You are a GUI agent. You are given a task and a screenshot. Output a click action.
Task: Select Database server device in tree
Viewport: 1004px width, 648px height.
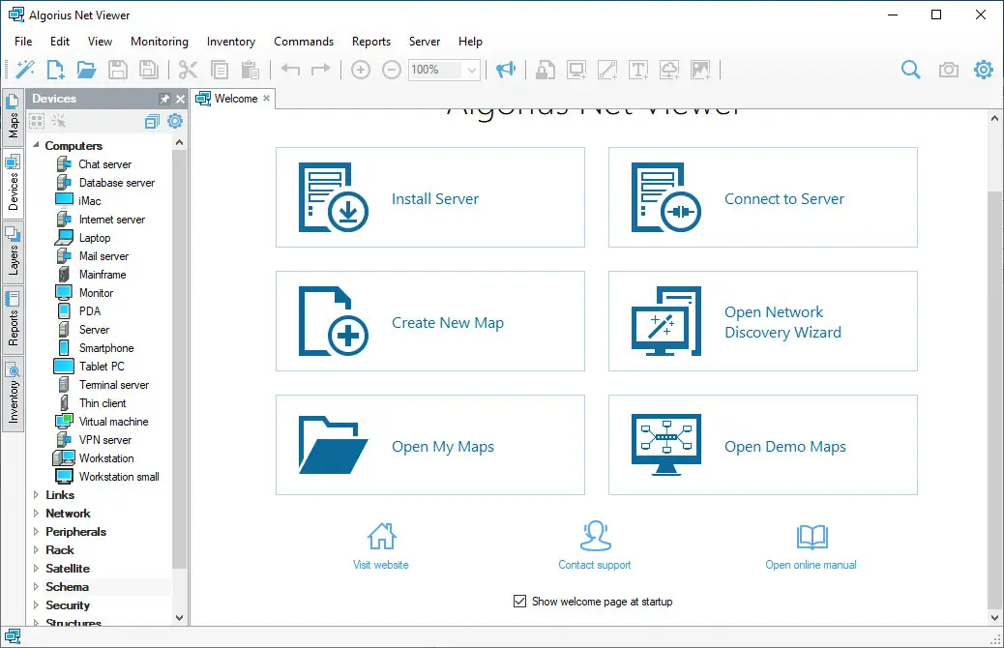tap(116, 183)
